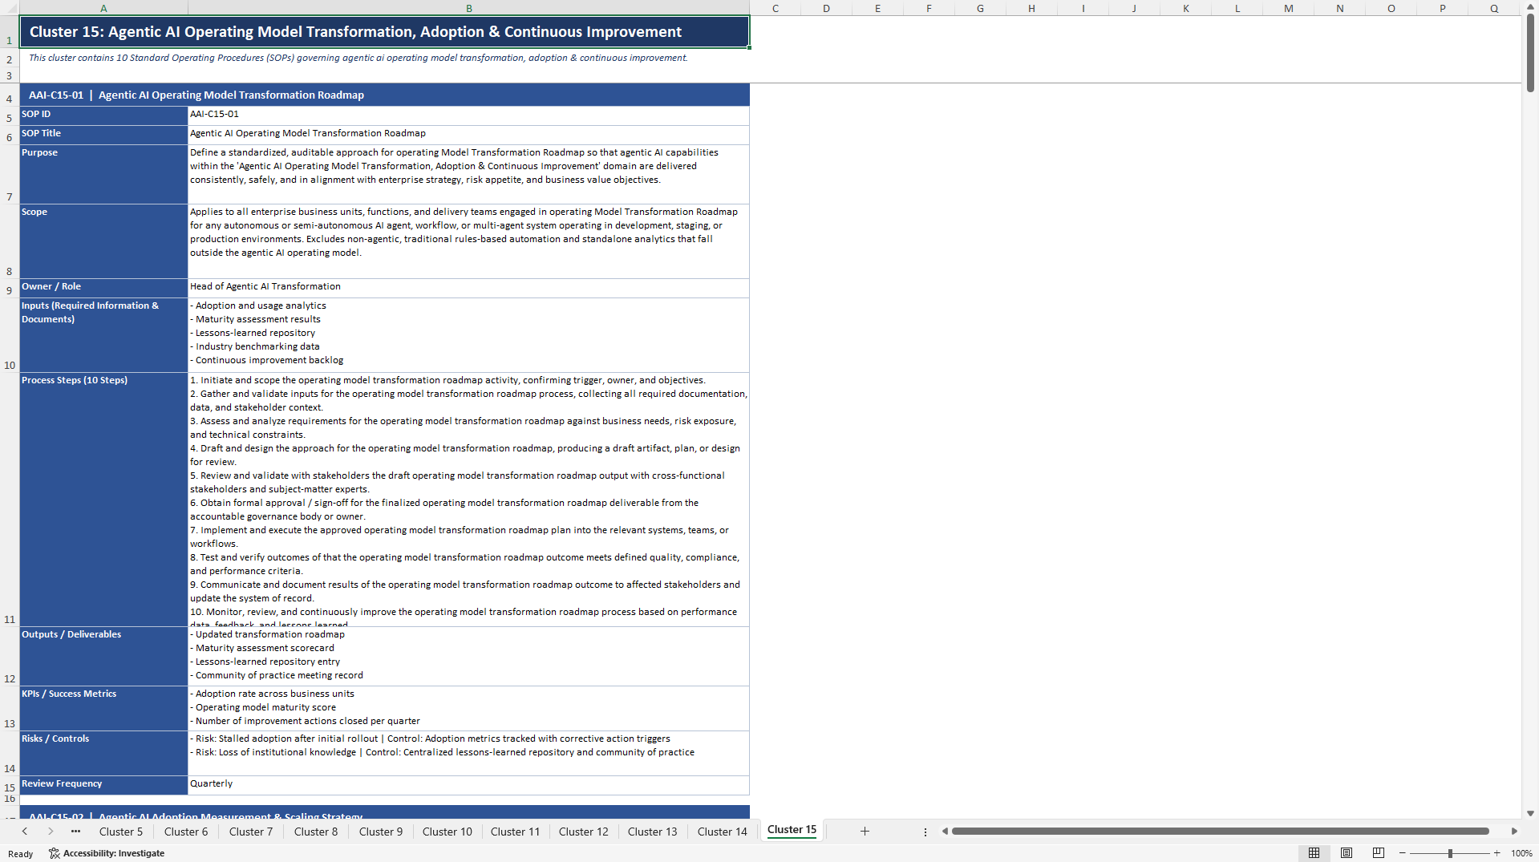Click the Ready status indicator
This screenshot has width=1539, height=862.
click(x=21, y=854)
